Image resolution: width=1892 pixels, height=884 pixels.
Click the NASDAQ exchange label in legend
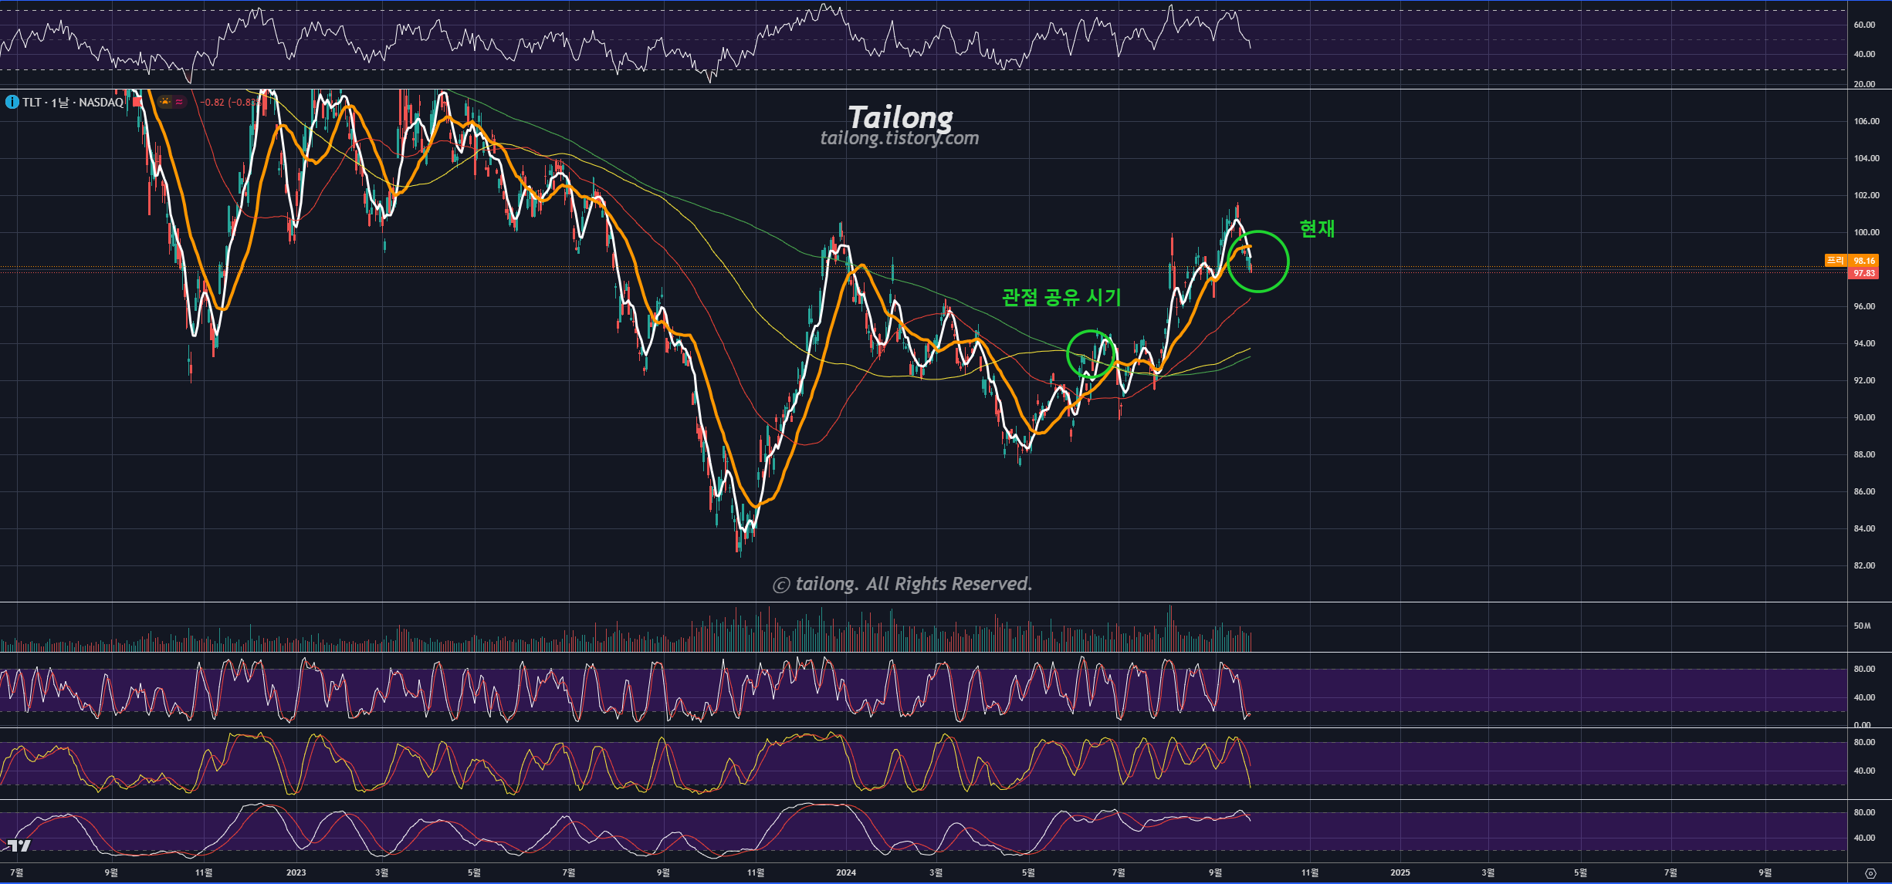tap(101, 102)
